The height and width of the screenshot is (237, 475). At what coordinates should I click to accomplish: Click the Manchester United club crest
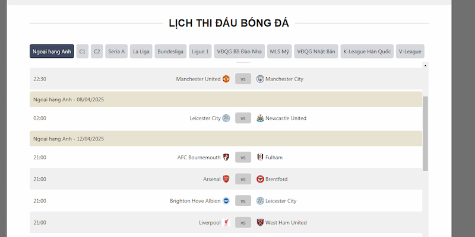pos(226,79)
